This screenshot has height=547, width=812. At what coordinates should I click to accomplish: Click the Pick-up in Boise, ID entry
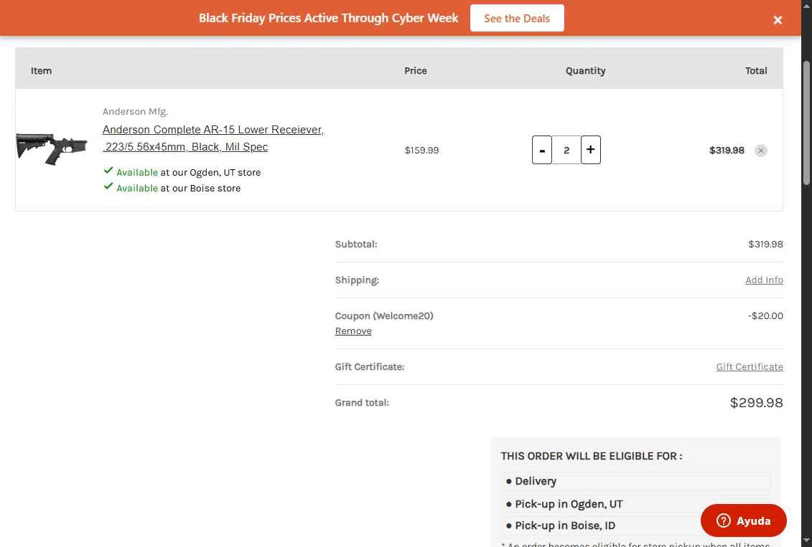tap(564, 525)
